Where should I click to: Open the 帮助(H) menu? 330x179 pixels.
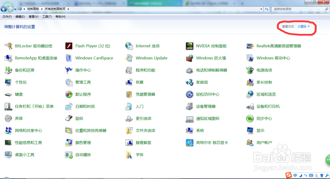pyautogui.click(x=60, y=17)
